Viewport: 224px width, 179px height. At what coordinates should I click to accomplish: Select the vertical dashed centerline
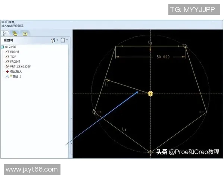click(150, 94)
